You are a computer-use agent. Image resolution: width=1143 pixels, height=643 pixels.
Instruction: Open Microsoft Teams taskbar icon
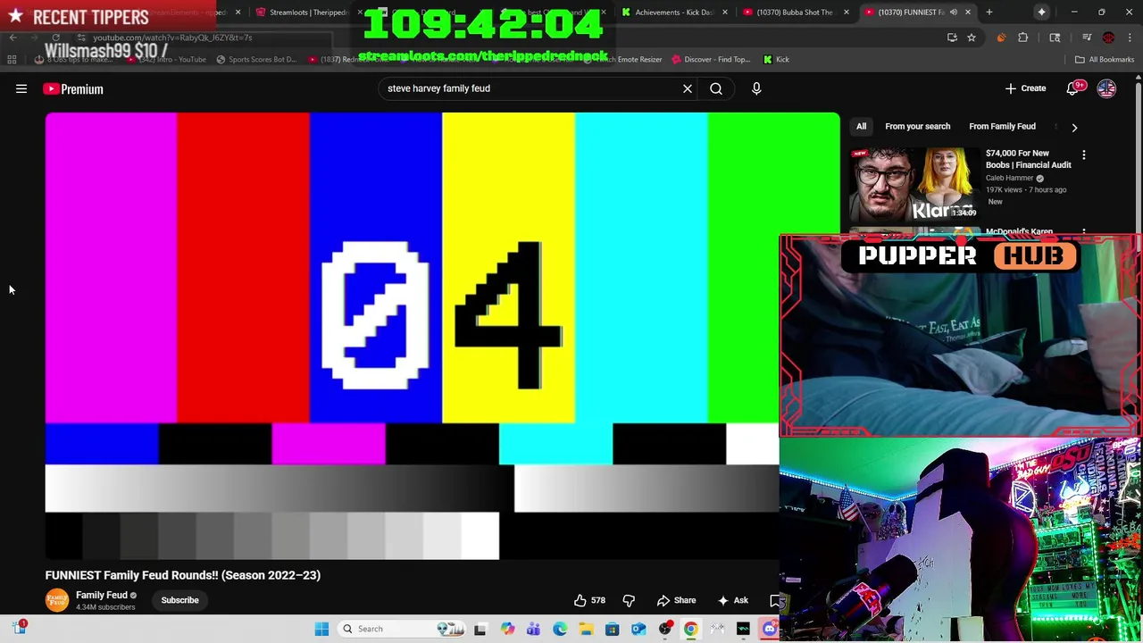(x=533, y=629)
